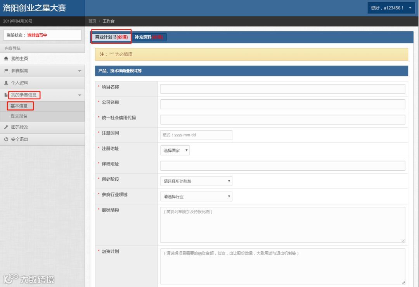
Task: Click the 统一社会信用代码 input field
Action: click(x=283, y=120)
